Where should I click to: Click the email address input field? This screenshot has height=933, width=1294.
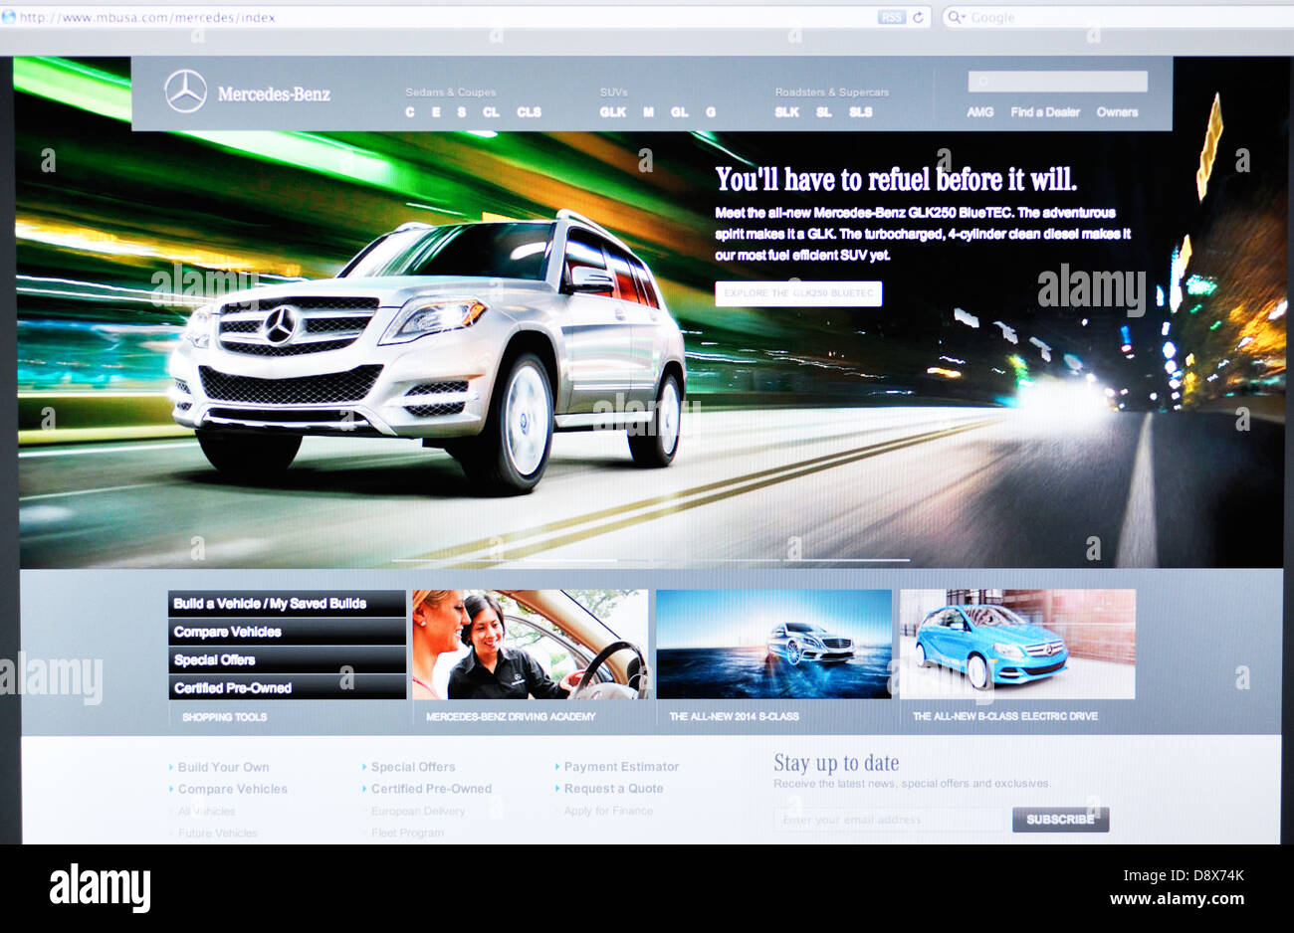tap(890, 820)
